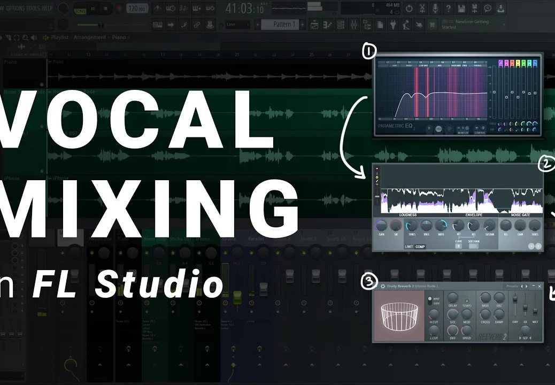
Task: Click the limiter RATIO knob
Action: [x=441, y=226]
